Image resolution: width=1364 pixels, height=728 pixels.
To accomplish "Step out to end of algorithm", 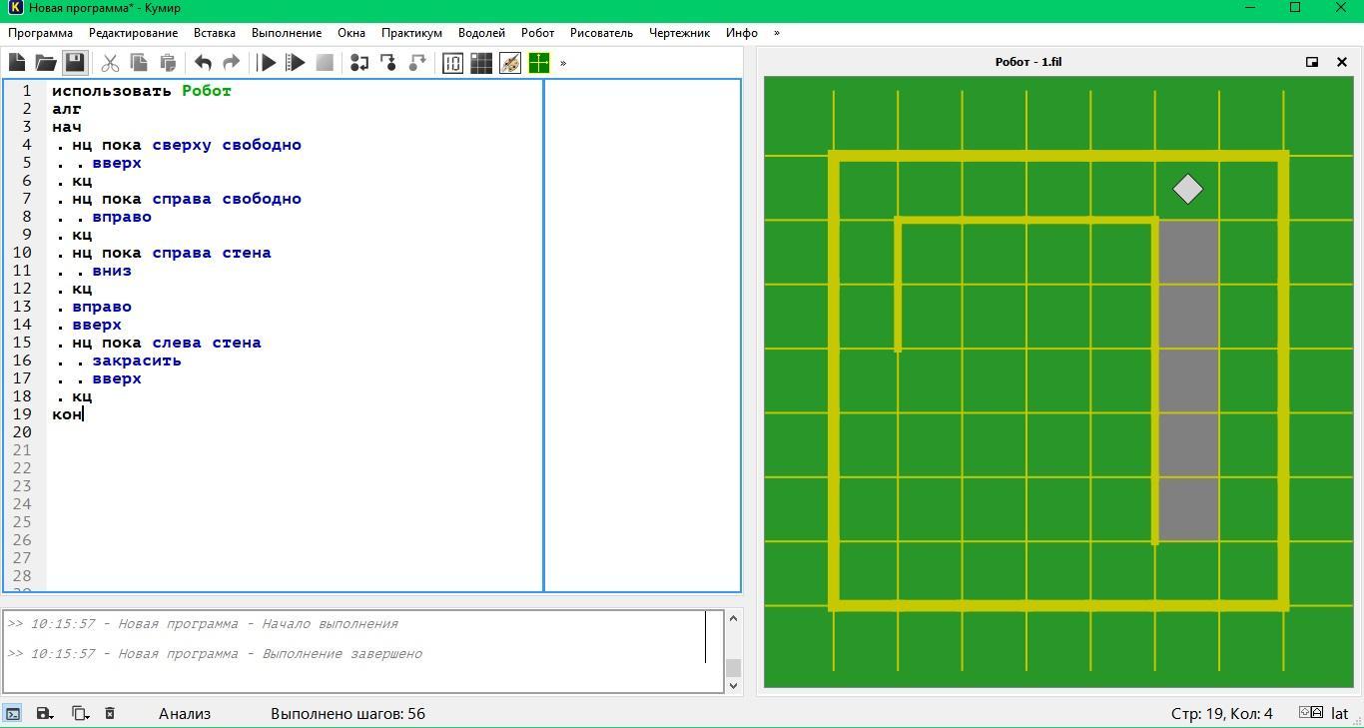I will 417,63.
